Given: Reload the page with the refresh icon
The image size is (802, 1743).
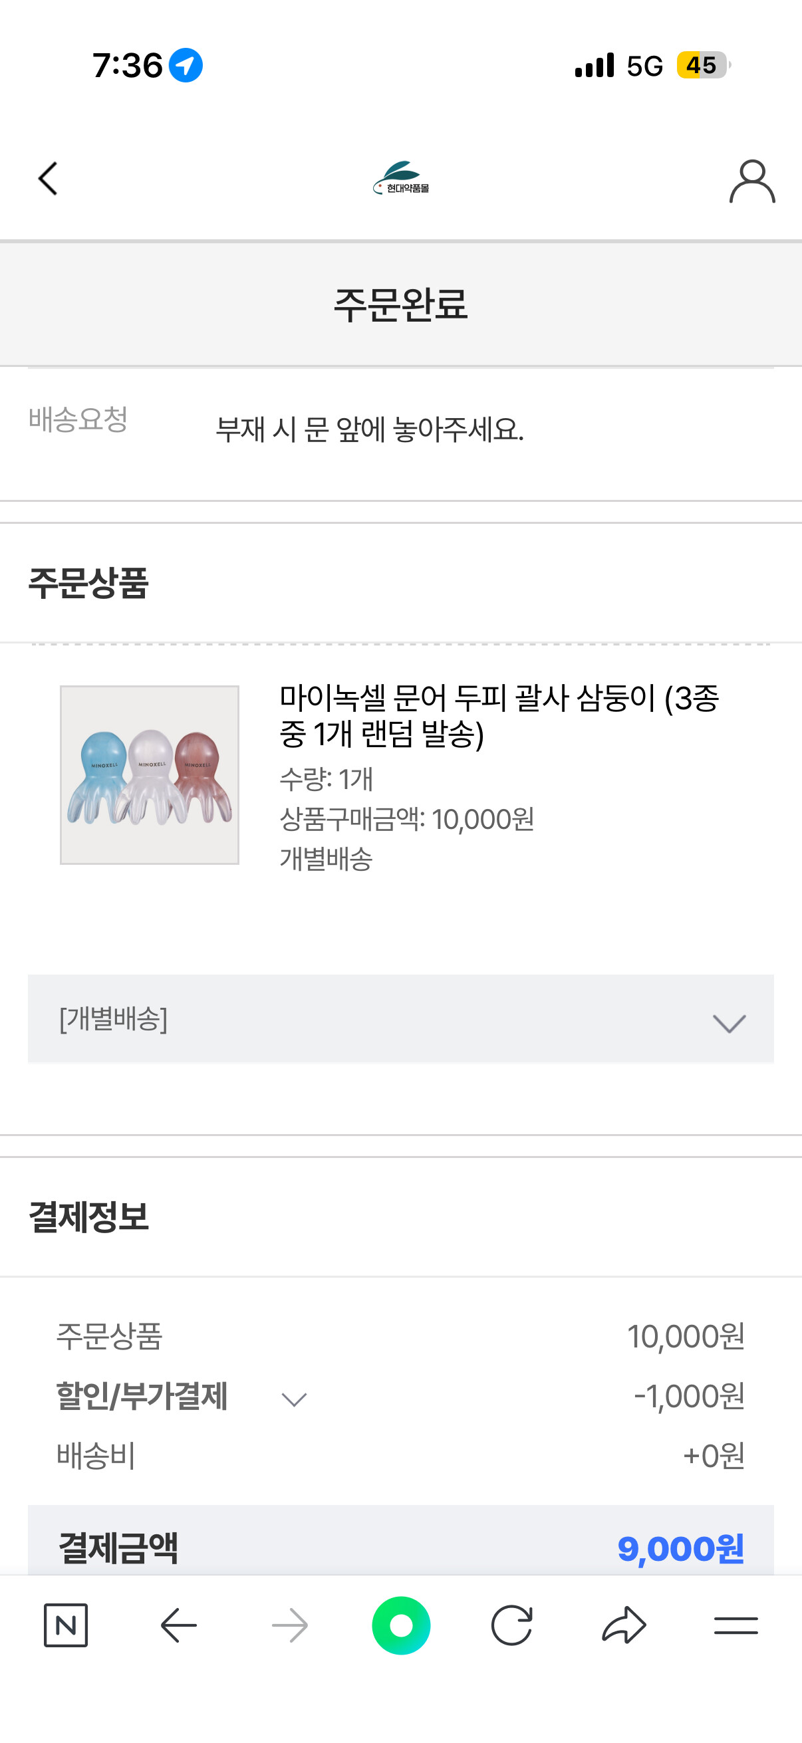Looking at the screenshot, I should pyautogui.click(x=511, y=1625).
